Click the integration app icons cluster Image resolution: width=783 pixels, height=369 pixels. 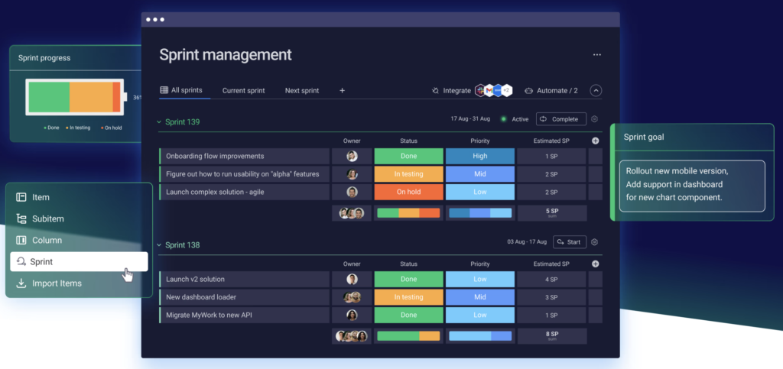494,90
